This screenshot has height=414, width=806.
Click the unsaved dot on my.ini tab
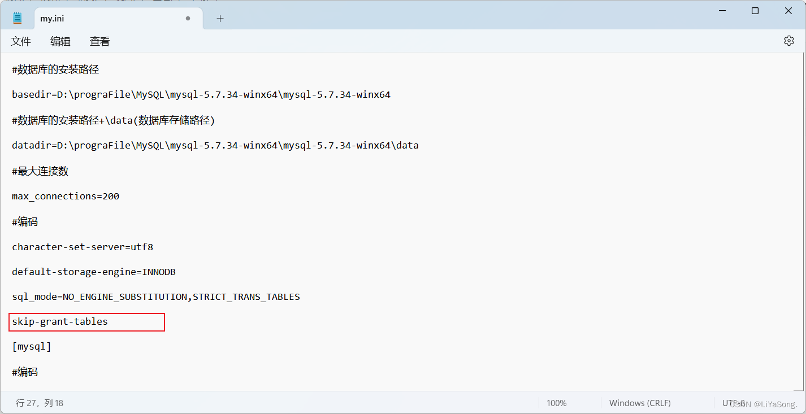click(188, 19)
